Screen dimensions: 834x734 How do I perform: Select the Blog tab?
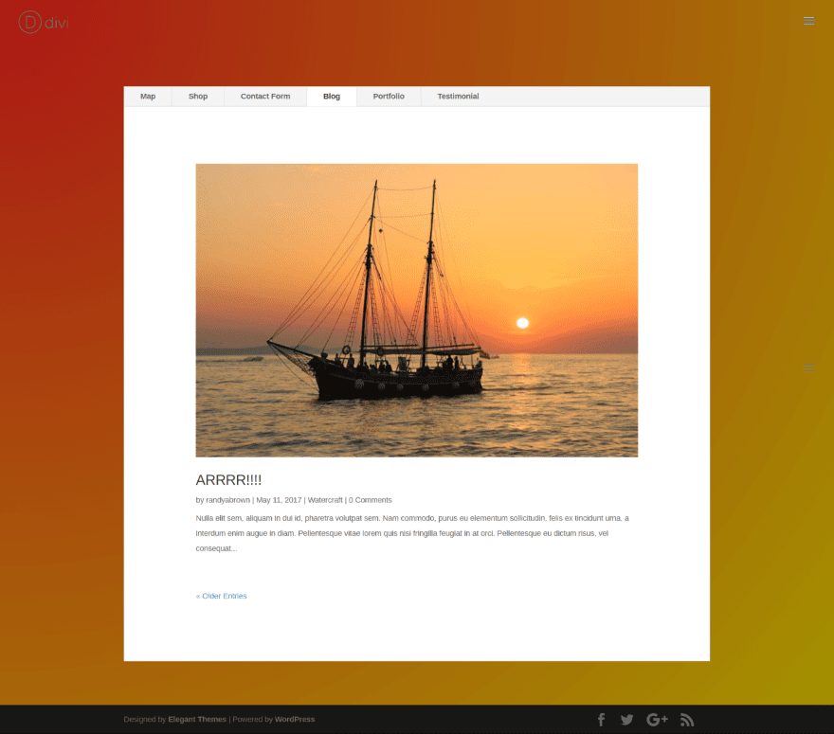pos(332,97)
